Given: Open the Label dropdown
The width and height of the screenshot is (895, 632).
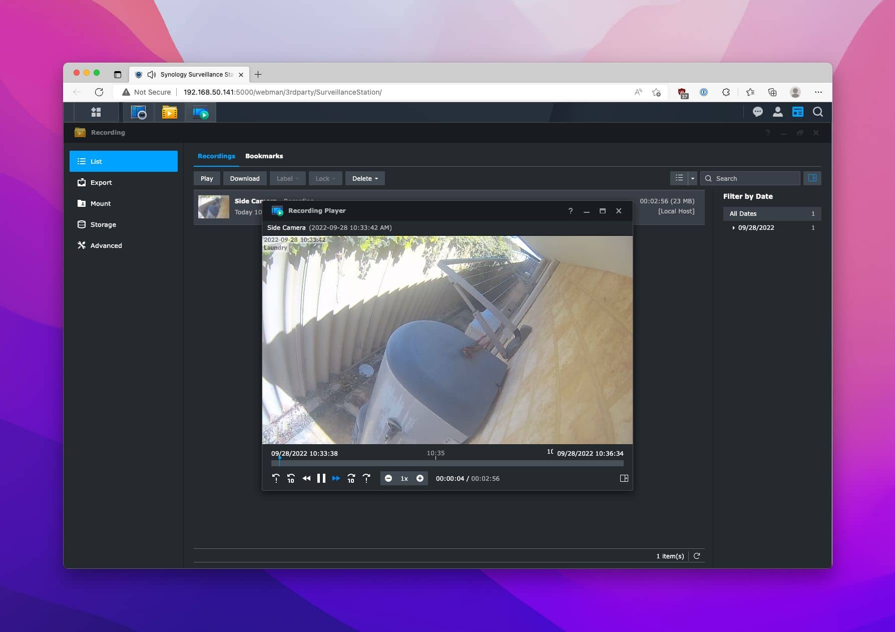Looking at the screenshot, I should tap(288, 178).
